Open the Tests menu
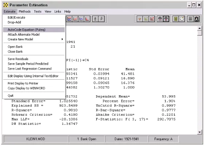 38,12
